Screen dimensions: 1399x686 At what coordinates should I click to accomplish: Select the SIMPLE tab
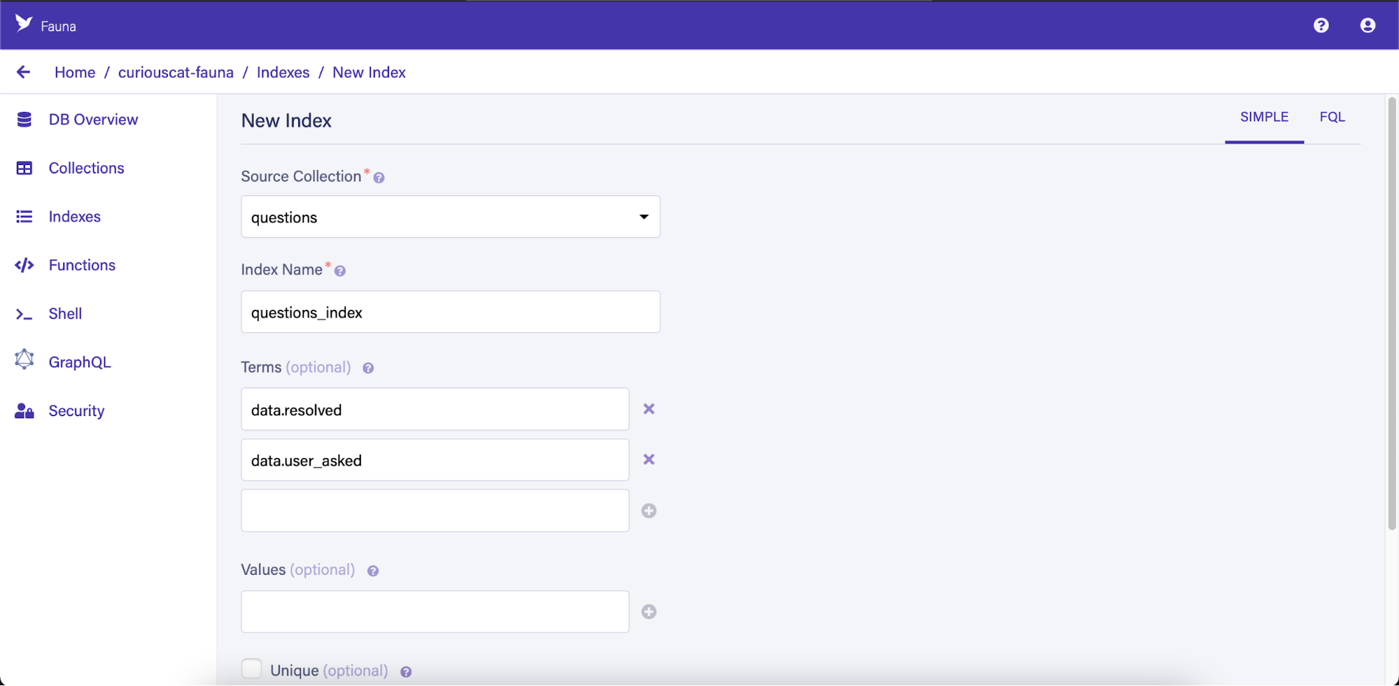1263,117
